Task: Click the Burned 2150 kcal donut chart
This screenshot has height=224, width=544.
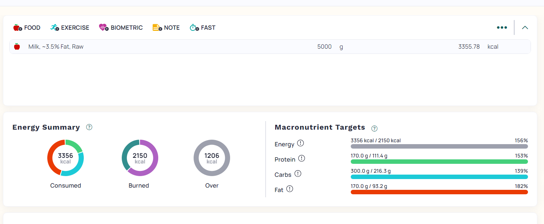Action: (140, 158)
